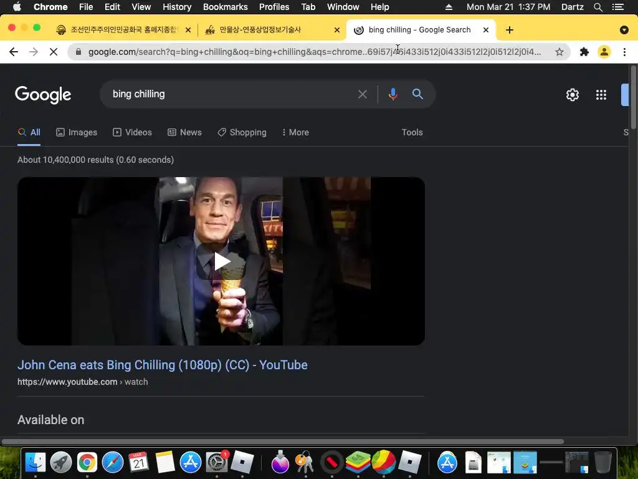Open the History menu
The width and height of the screenshot is (638, 479).
tap(177, 7)
